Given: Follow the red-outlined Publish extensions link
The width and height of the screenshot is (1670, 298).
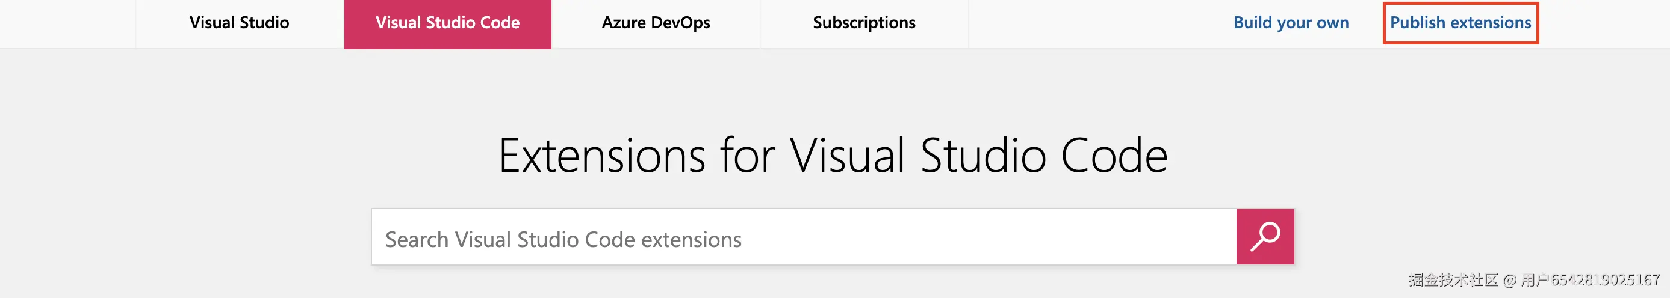Looking at the screenshot, I should pos(1460,23).
